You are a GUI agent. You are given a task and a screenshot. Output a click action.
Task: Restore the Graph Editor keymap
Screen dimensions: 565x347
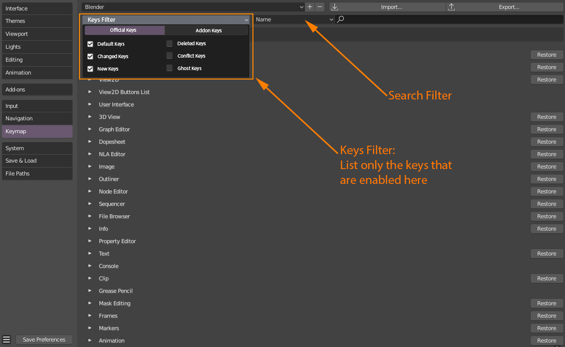[x=547, y=129]
